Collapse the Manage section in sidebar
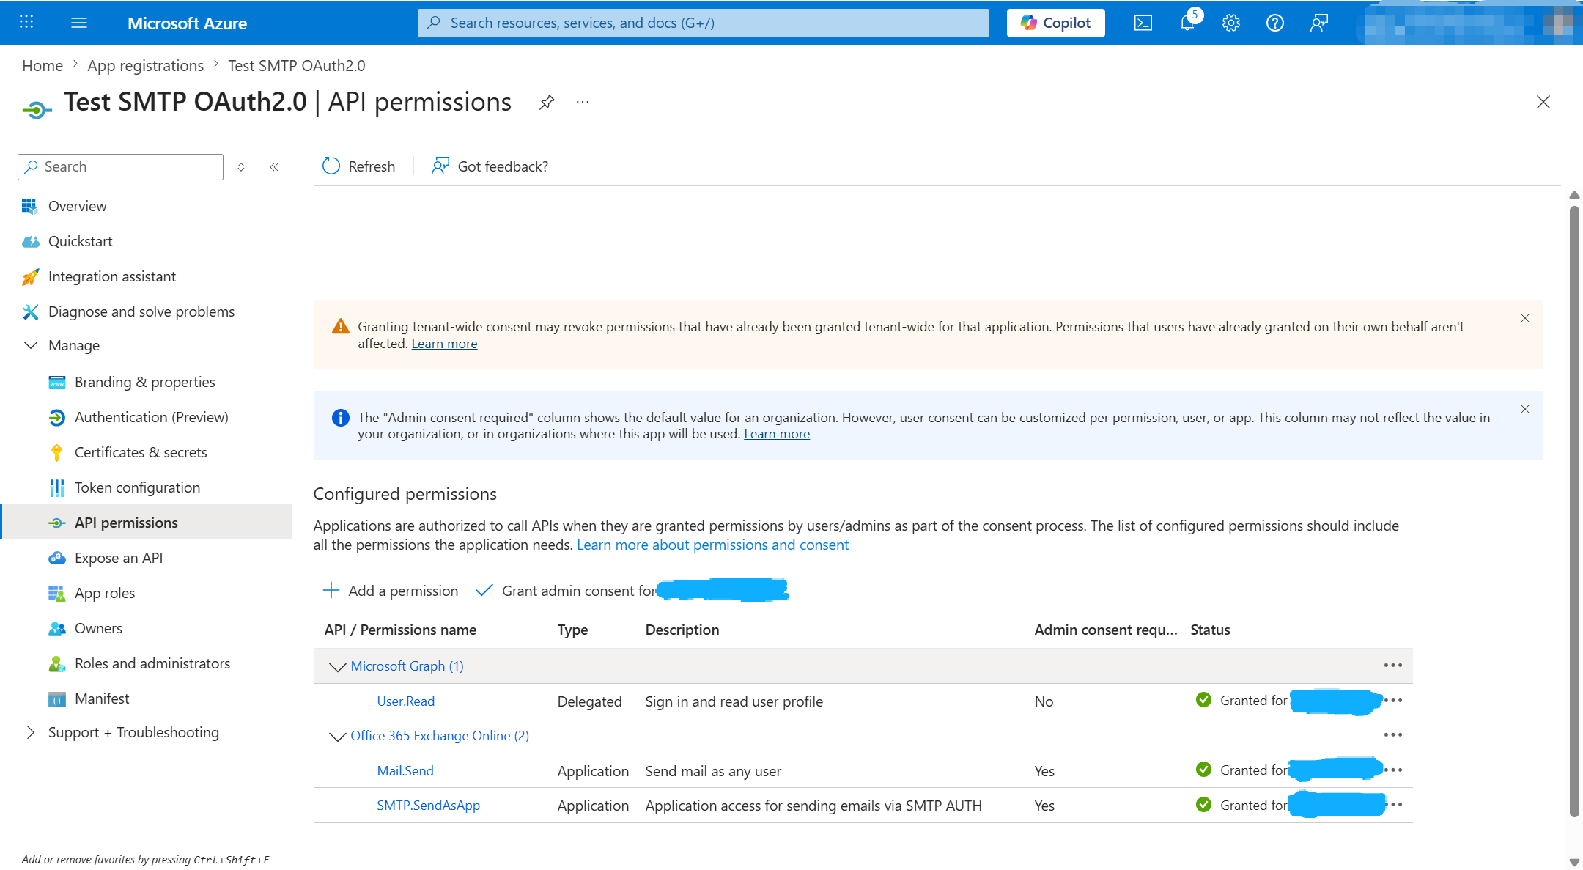The width and height of the screenshot is (1583, 870). tap(31, 345)
